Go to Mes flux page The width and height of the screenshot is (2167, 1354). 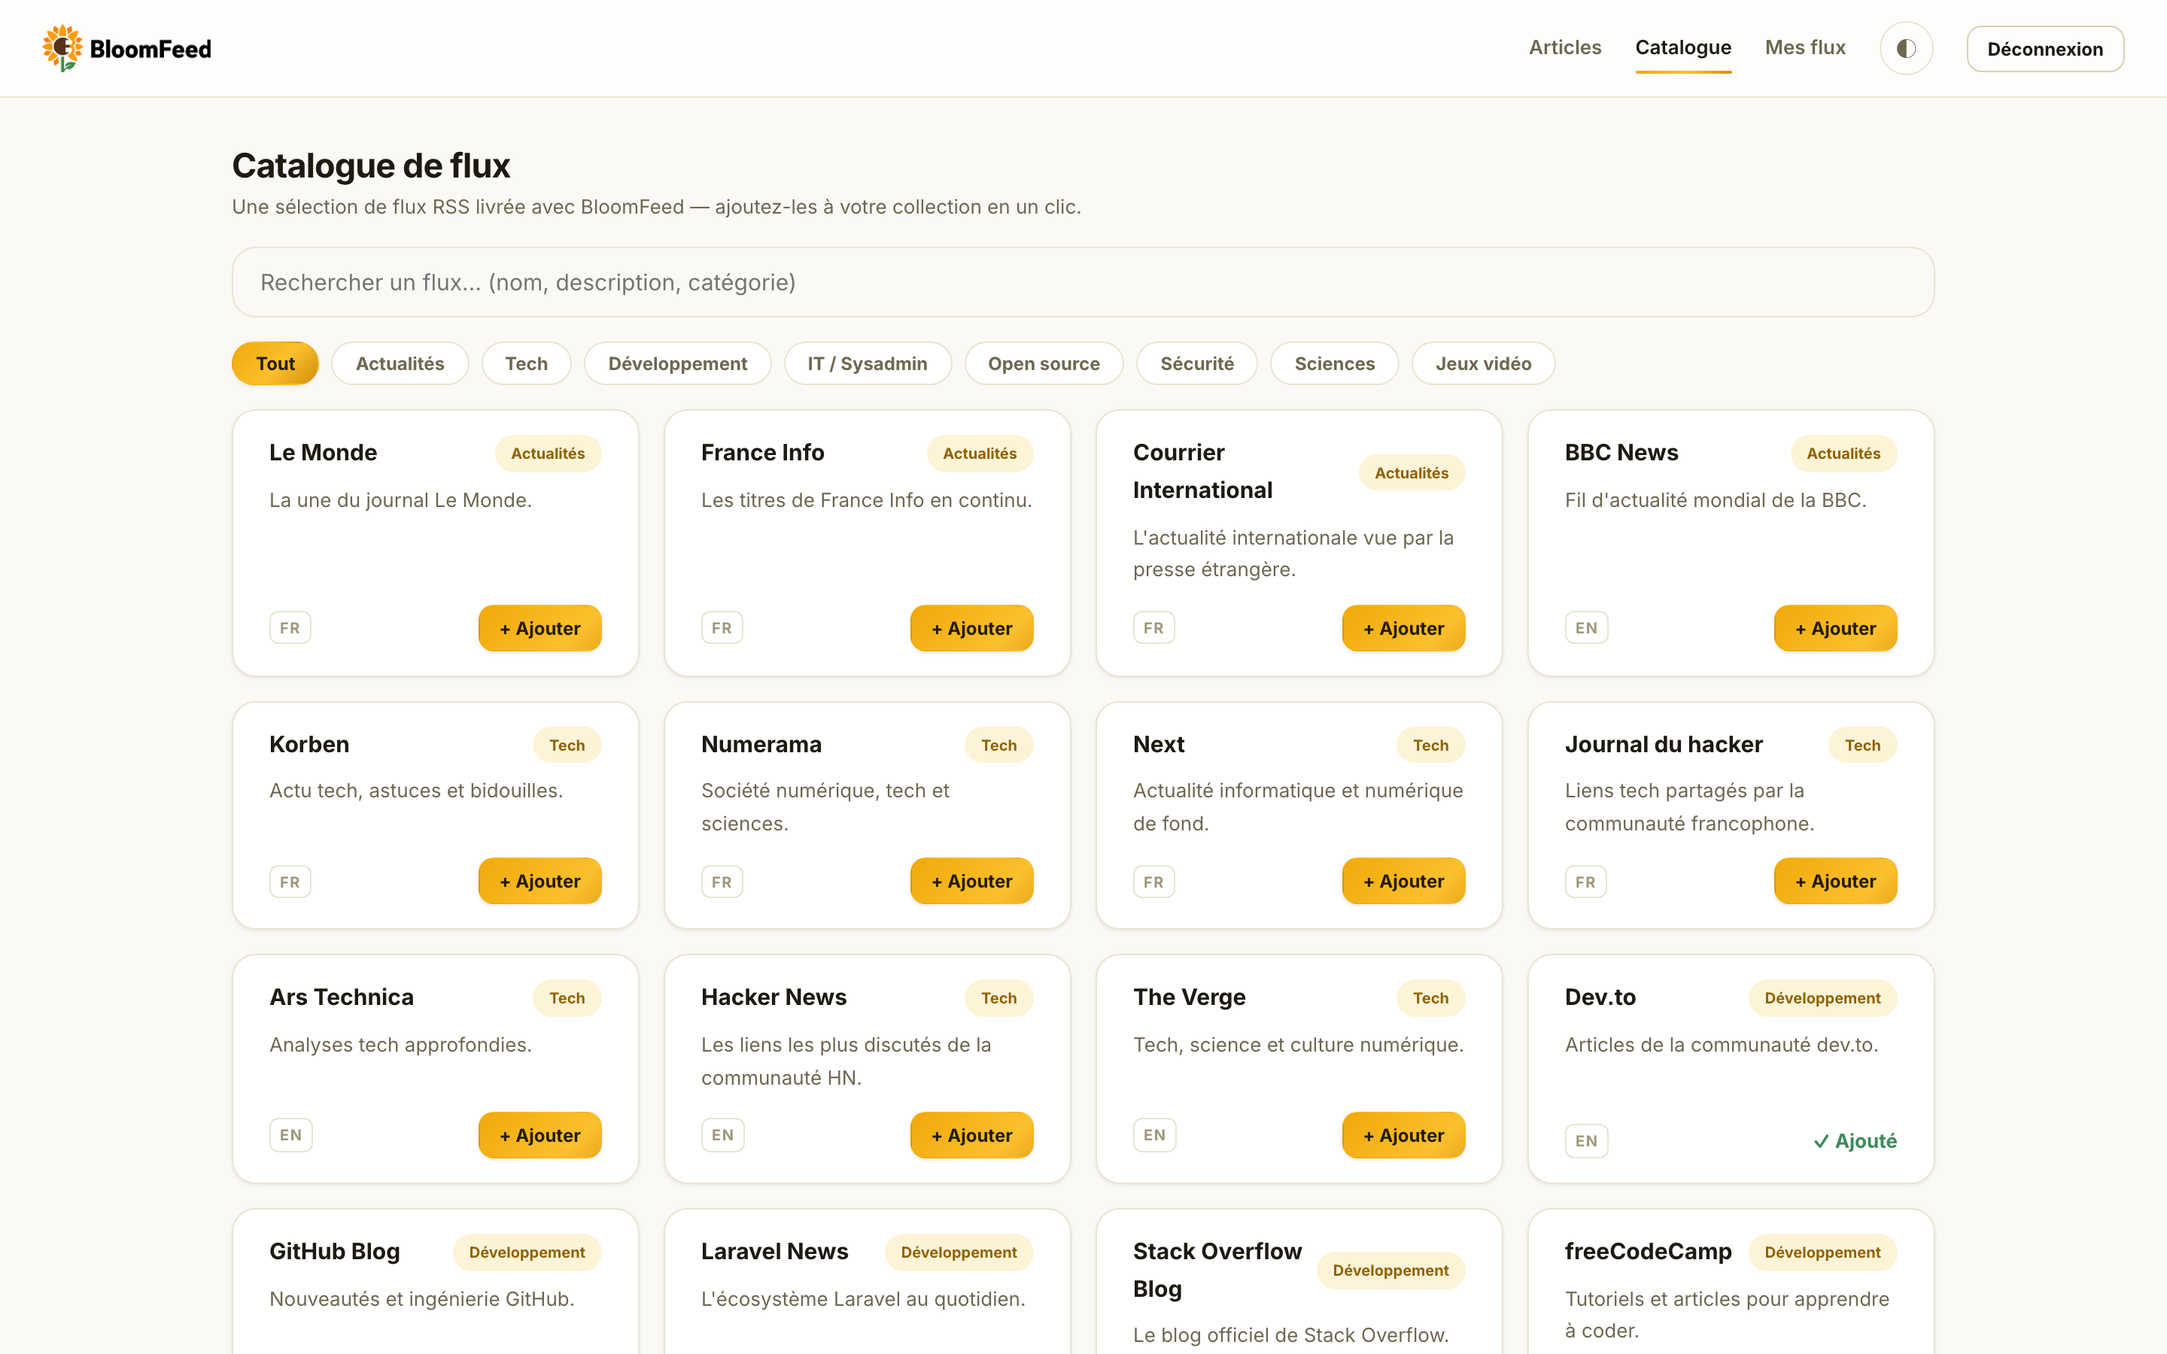coord(1804,47)
